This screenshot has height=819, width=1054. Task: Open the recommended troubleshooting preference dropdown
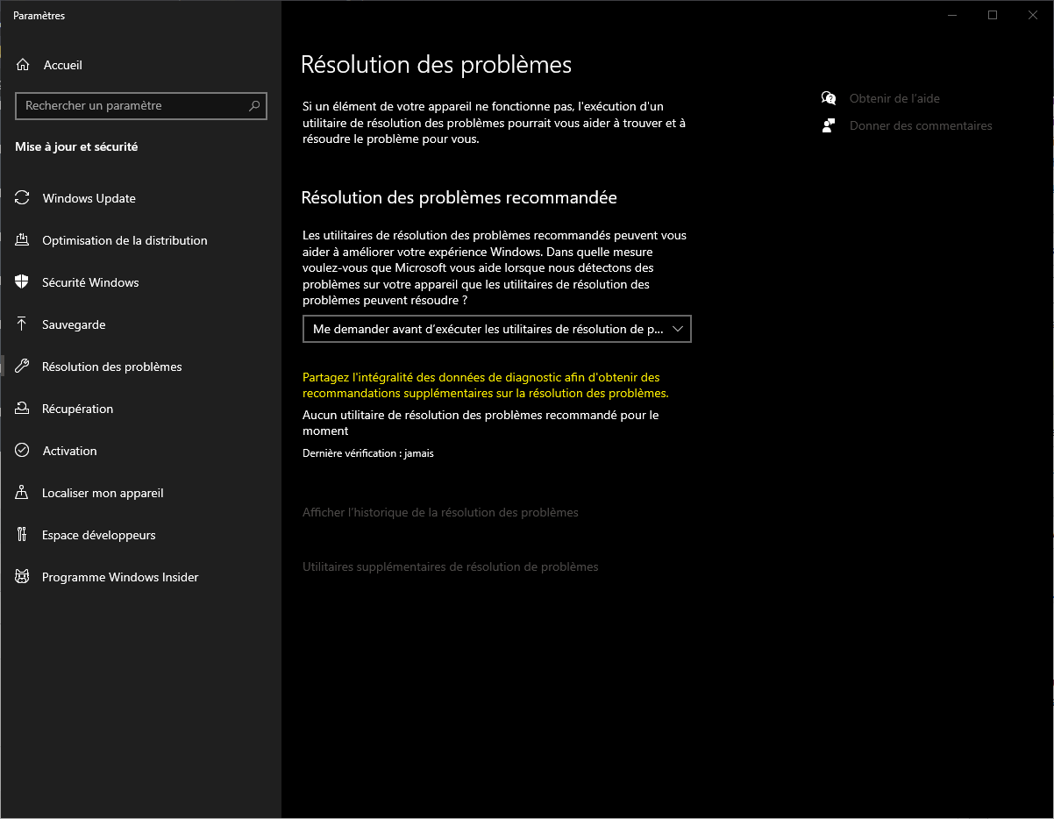tap(488, 329)
